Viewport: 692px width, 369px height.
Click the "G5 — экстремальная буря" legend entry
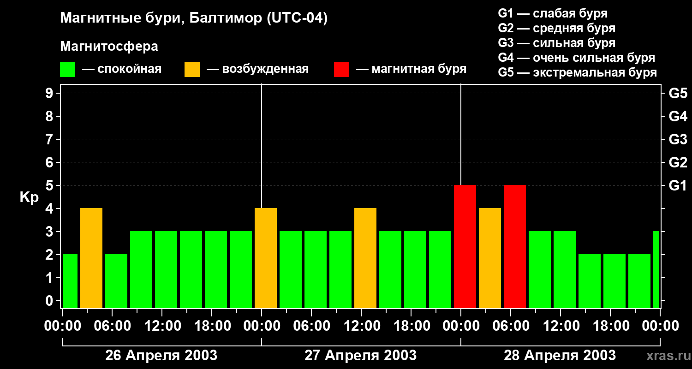click(577, 72)
